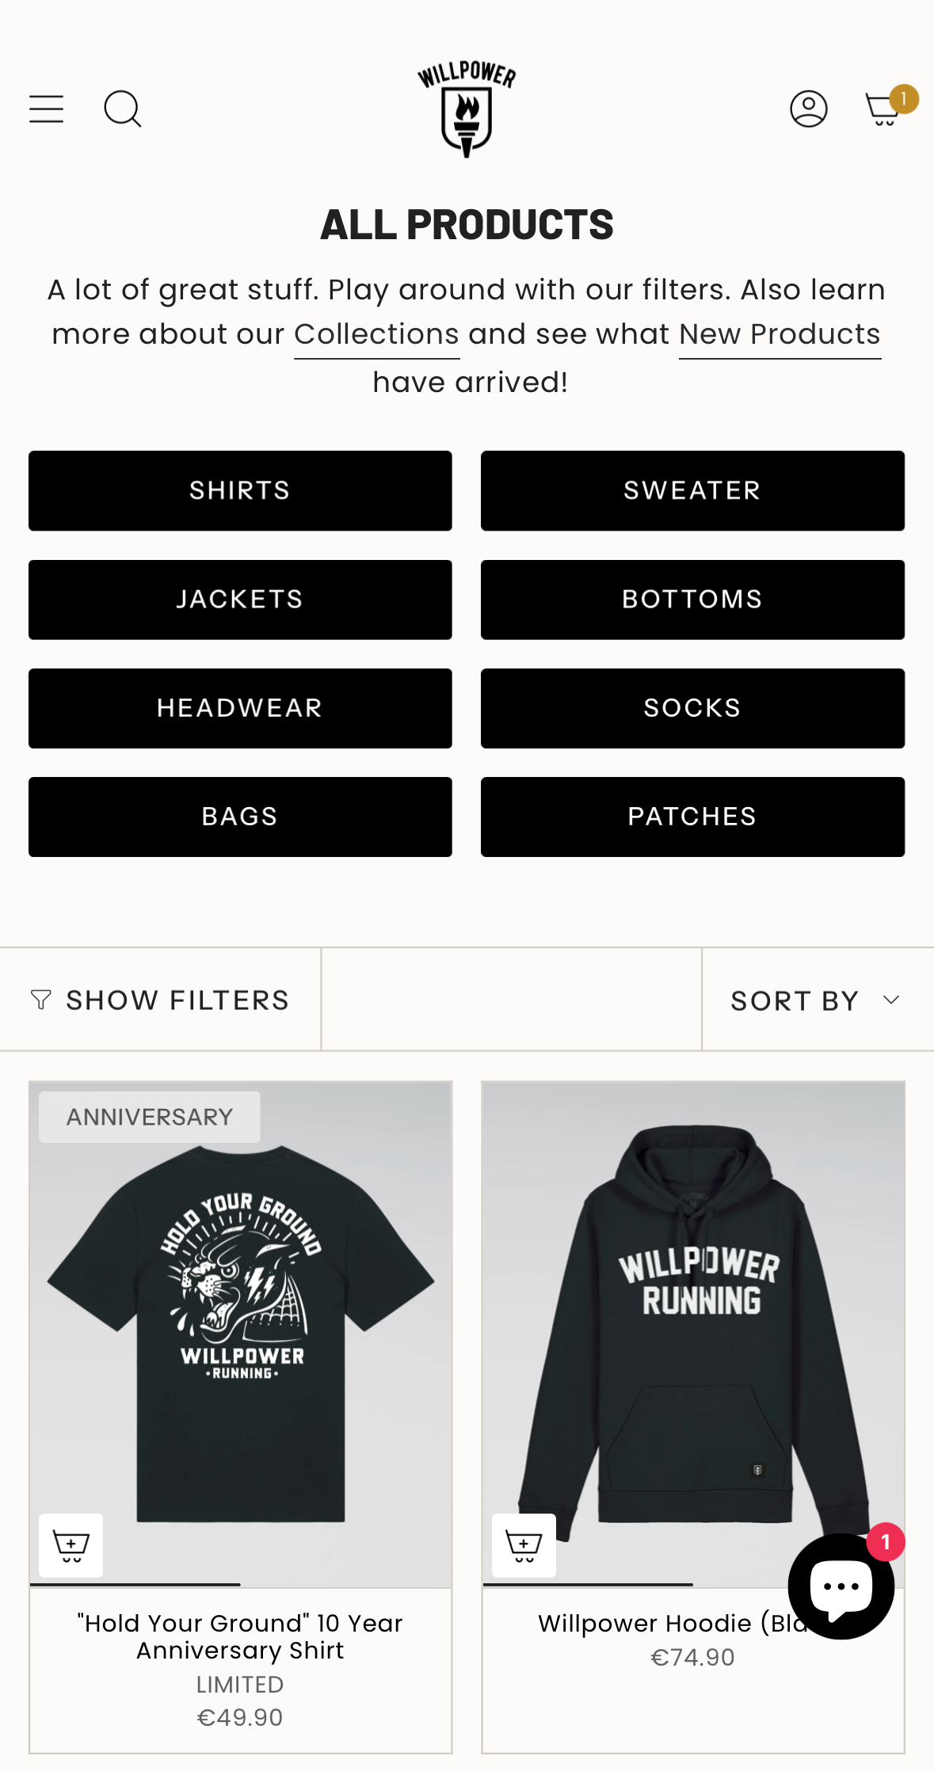Click the search magnifier icon

point(123,109)
